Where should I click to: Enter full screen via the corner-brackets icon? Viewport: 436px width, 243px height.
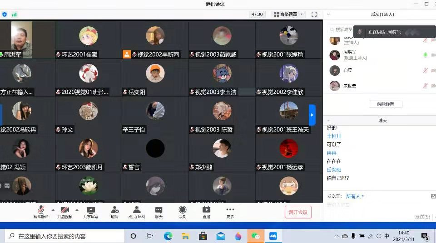tap(315, 14)
